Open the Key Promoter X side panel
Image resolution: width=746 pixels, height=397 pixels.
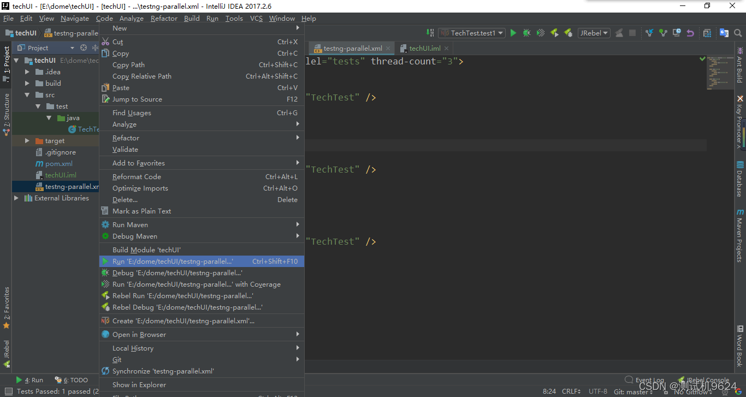(x=740, y=122)
